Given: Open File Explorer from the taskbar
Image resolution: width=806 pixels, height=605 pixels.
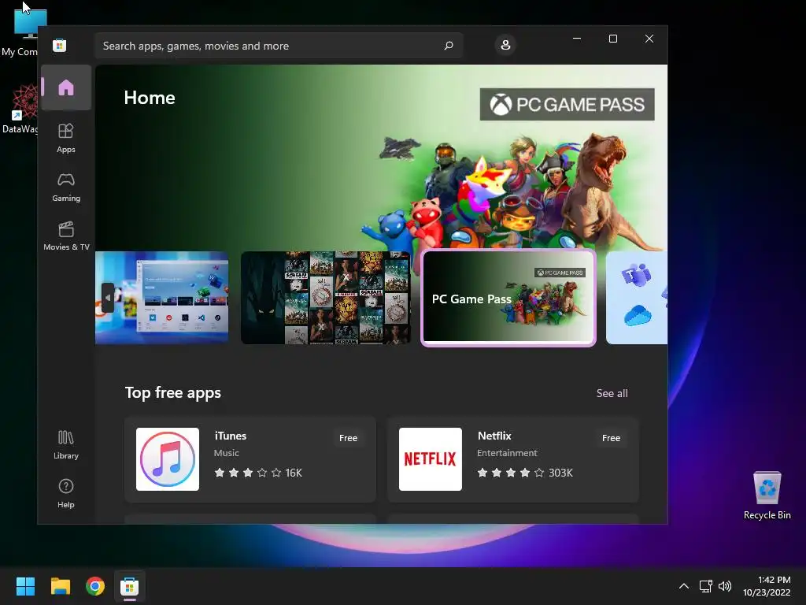Looking at the screenshot, I should click(x=60, y=586).
